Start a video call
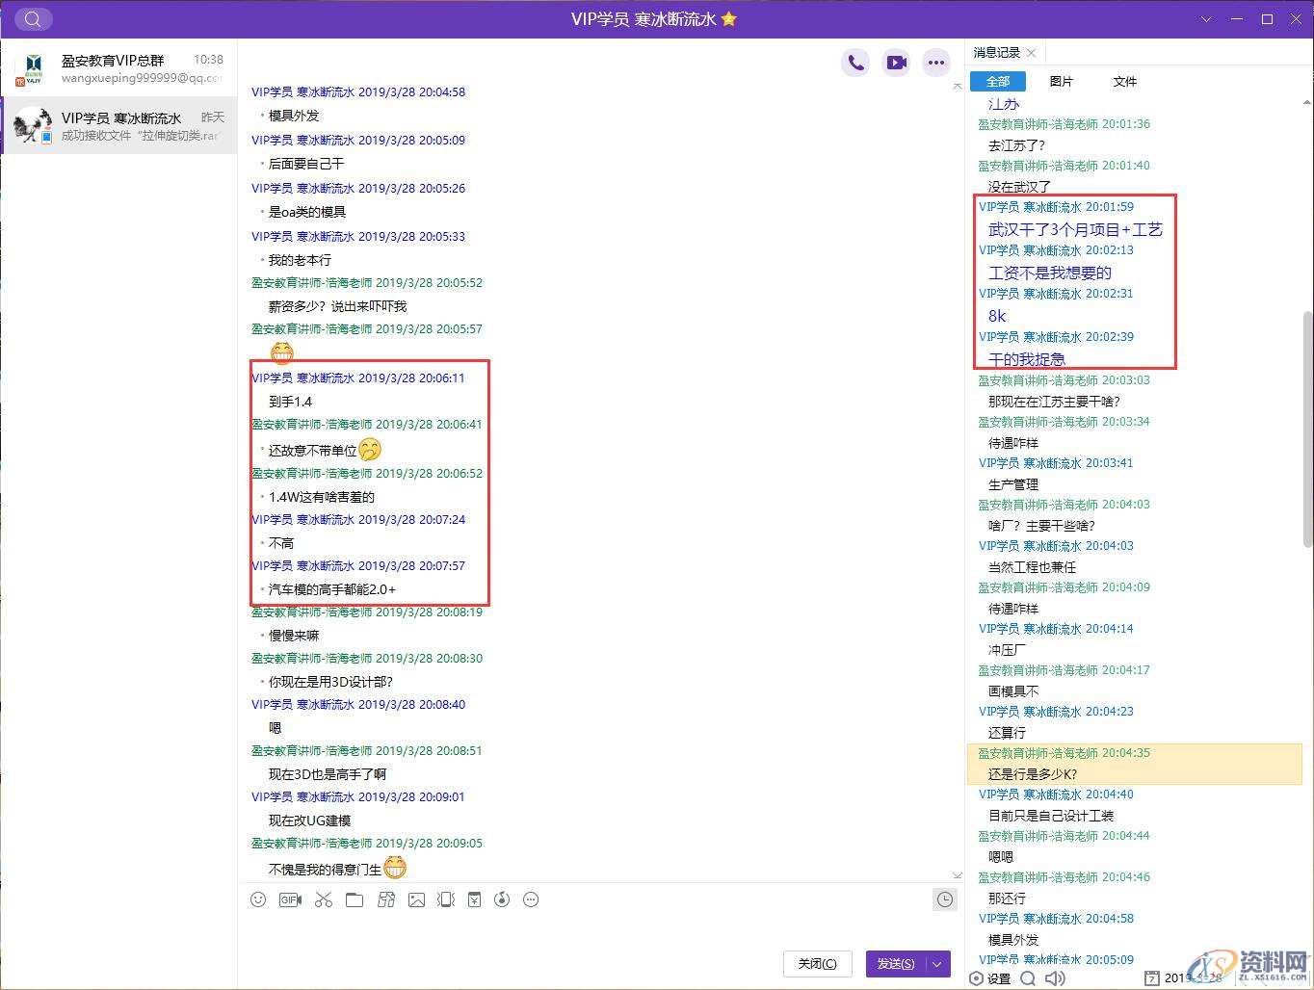This screenshot has width=1314, height=990. tap(896, 62)
